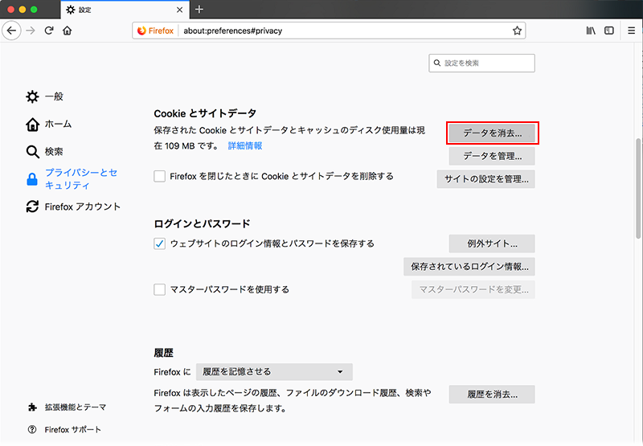Open the 例外サイト... button
This screenshot has height=446, width=643.
[492, 243]
